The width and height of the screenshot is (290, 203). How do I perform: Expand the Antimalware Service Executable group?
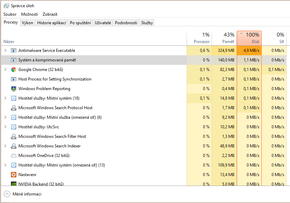5,50
